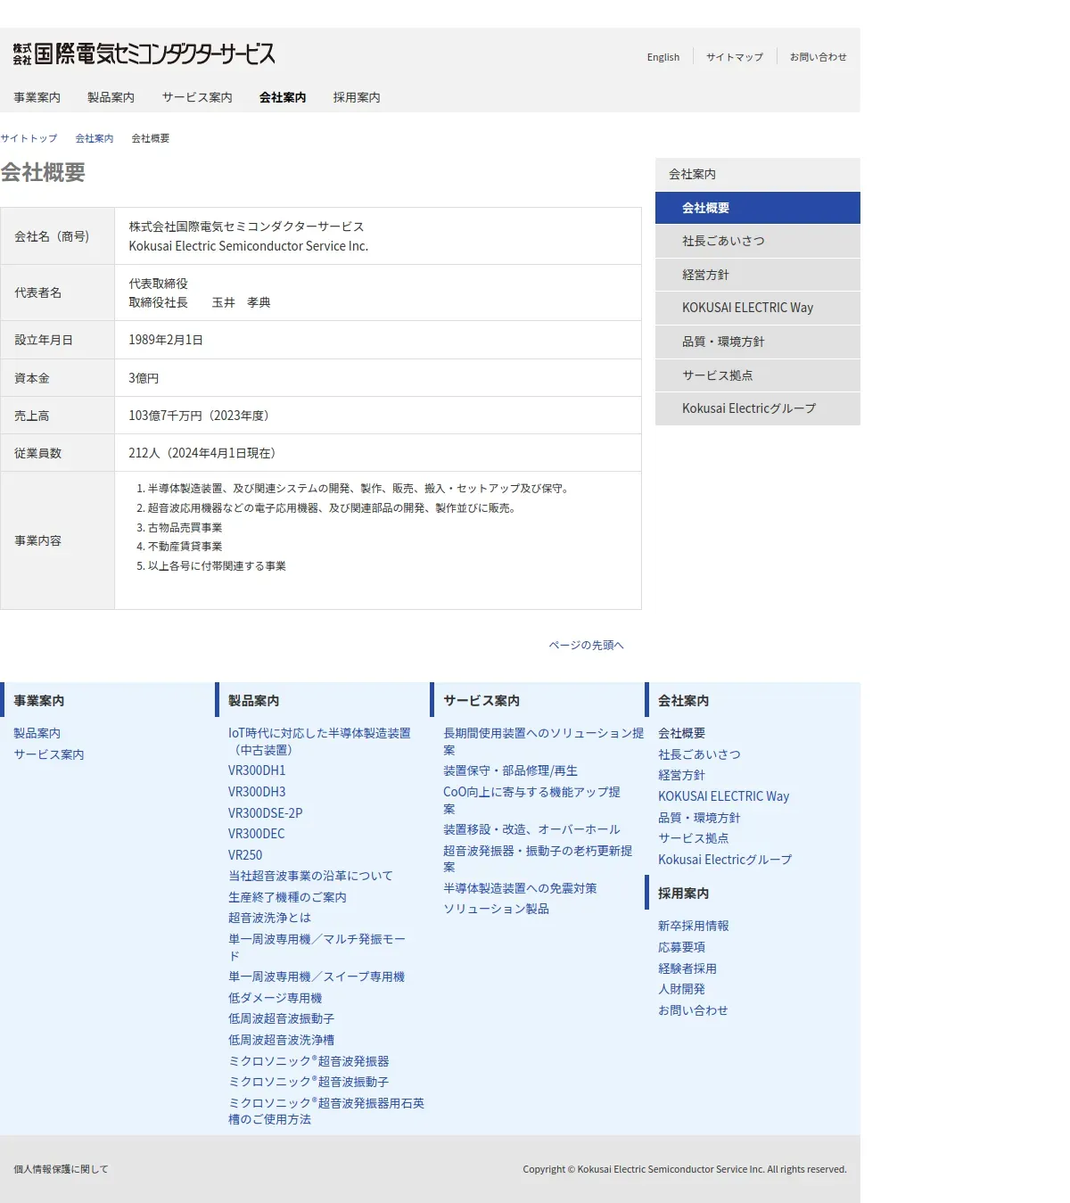The width and height of the screenshot is (1070, 1203).
Task: Open 低周波超音波振動子 link
Action: (x=281, y=1018)
